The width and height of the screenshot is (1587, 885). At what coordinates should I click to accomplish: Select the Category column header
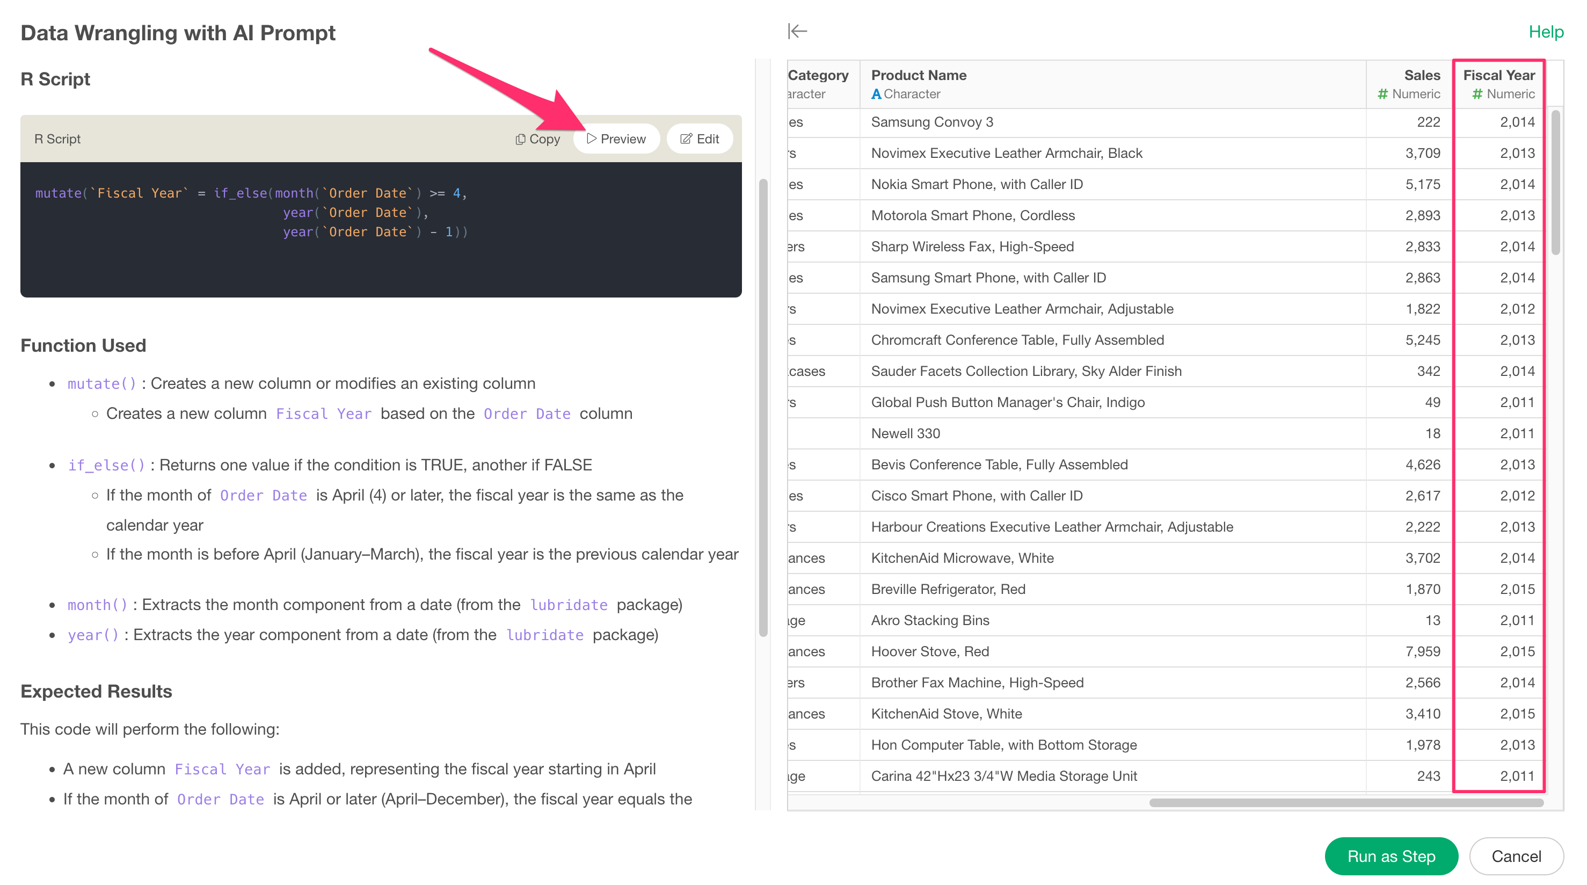pos(818,75)
